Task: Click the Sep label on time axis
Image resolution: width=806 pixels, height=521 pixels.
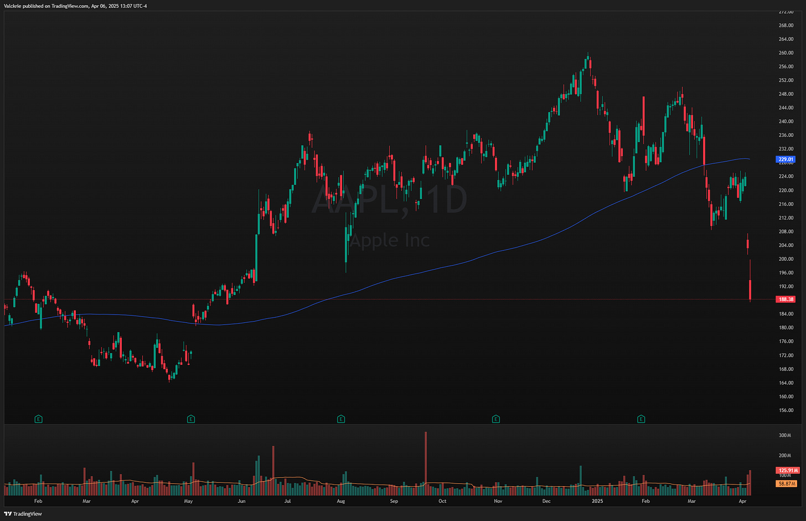Action: point(394,501)
